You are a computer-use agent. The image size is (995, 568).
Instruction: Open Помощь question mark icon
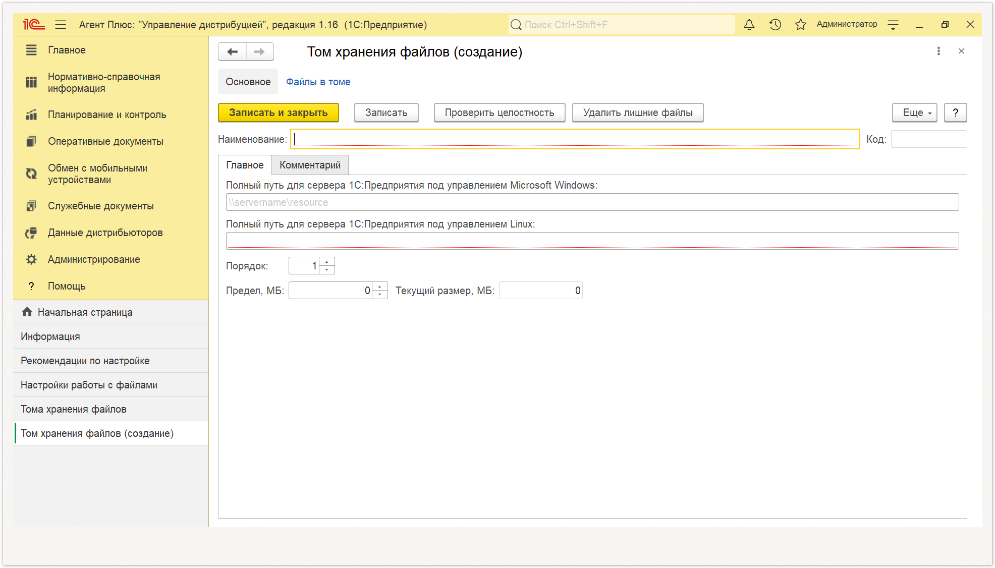(x=31, y=286)
